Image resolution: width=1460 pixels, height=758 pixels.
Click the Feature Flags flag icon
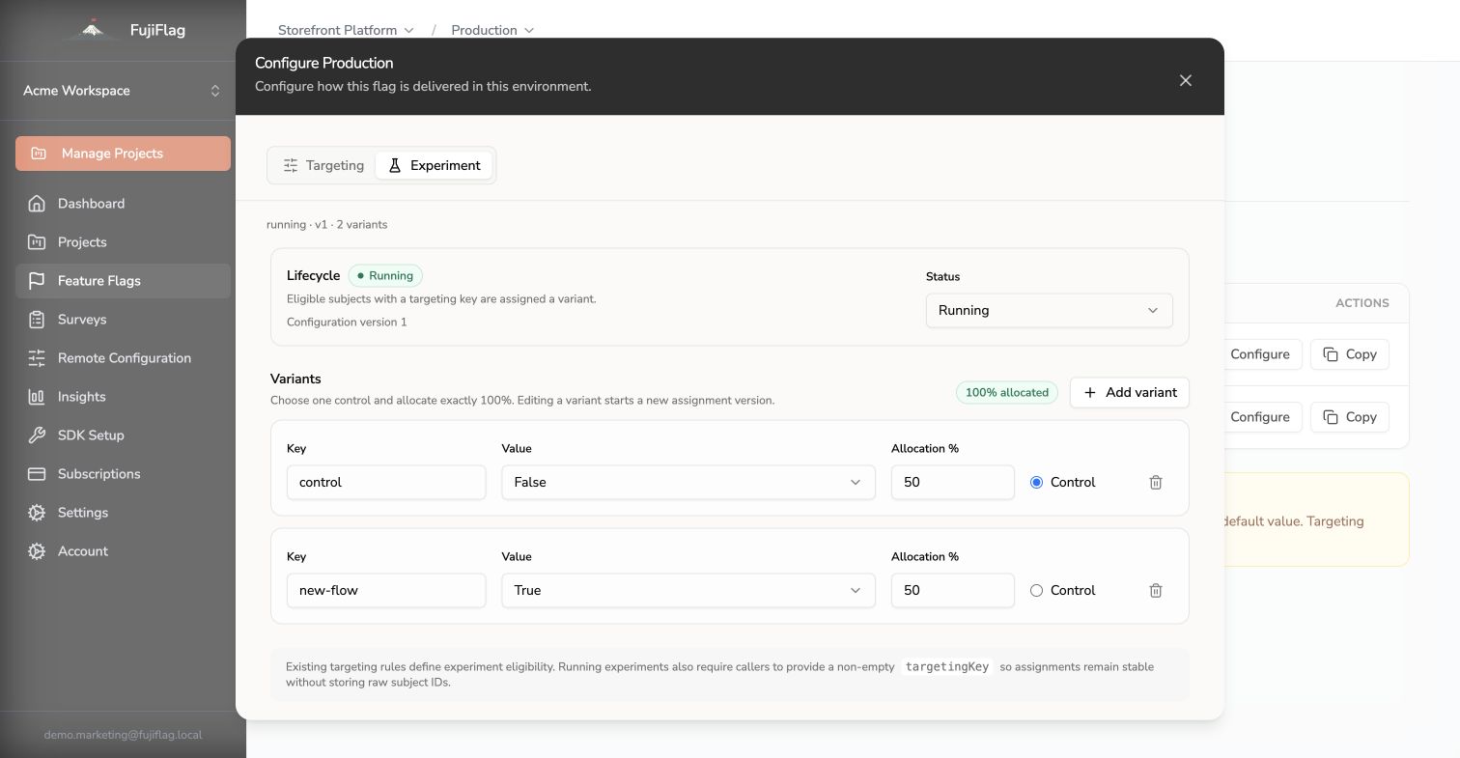(37, 281)
